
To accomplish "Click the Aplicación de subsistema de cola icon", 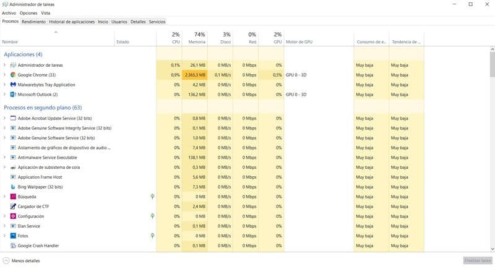I will click(x=13, y=168).
